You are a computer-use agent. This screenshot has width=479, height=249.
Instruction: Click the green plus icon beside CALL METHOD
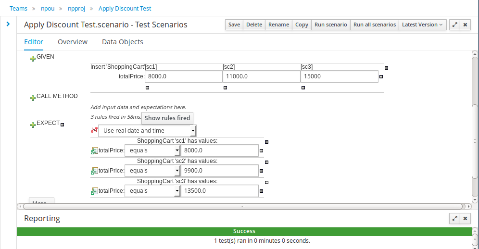(32, 98)
